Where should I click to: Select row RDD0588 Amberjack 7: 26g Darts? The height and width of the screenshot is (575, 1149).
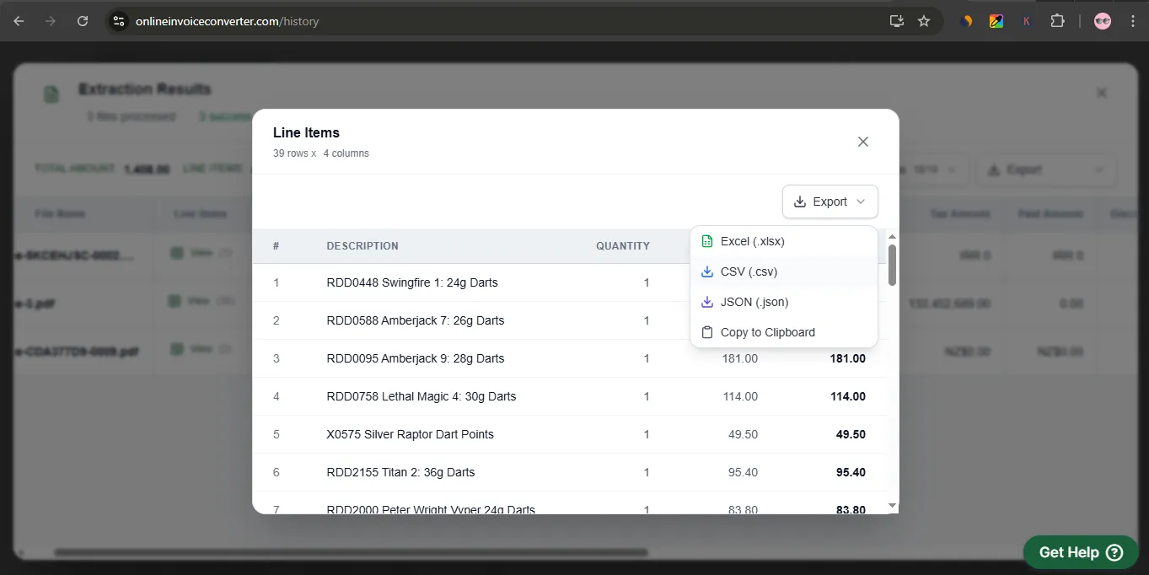pyautogui.click(x=570, y=320)
